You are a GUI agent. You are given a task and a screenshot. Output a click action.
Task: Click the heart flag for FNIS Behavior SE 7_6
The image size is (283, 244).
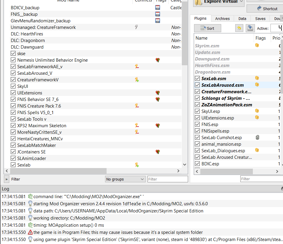(158, 99)
